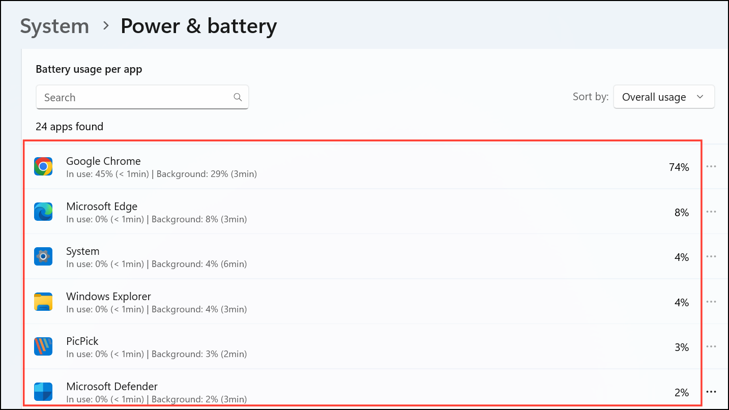Click the System gear icon

[x=43, y=256]
